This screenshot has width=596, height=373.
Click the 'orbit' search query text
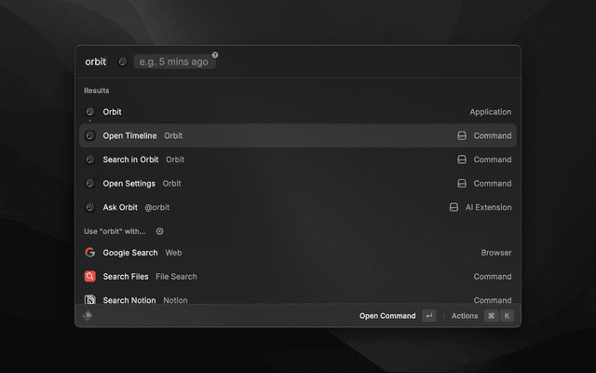pos(96,62)
